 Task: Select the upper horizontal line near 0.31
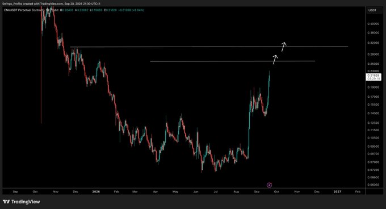pyautogui.click(x=209, y=47)
